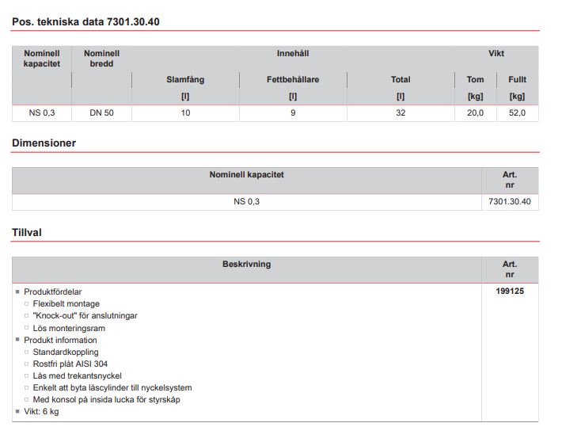This screenshot has width=562, height=442.
Task: Select the 'Lås med trekantsnyckel' entry
Action: coord(77,376)
